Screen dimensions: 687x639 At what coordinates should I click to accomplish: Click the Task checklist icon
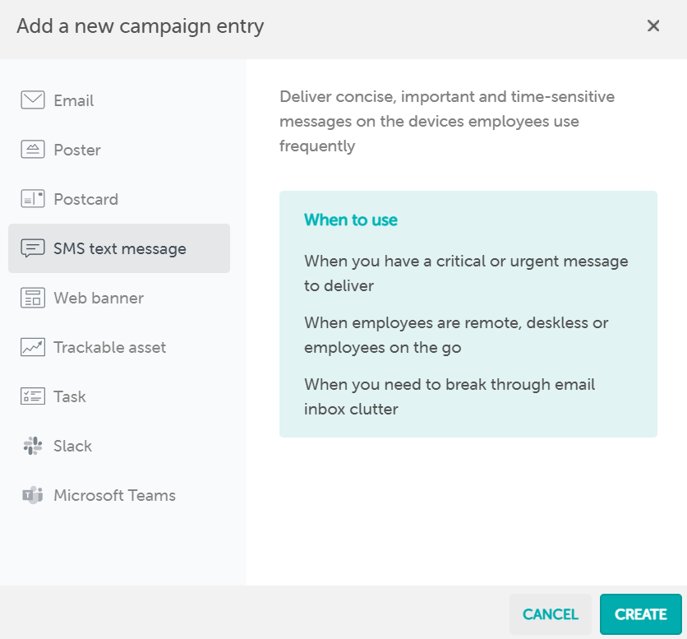[x=33, y=396]
